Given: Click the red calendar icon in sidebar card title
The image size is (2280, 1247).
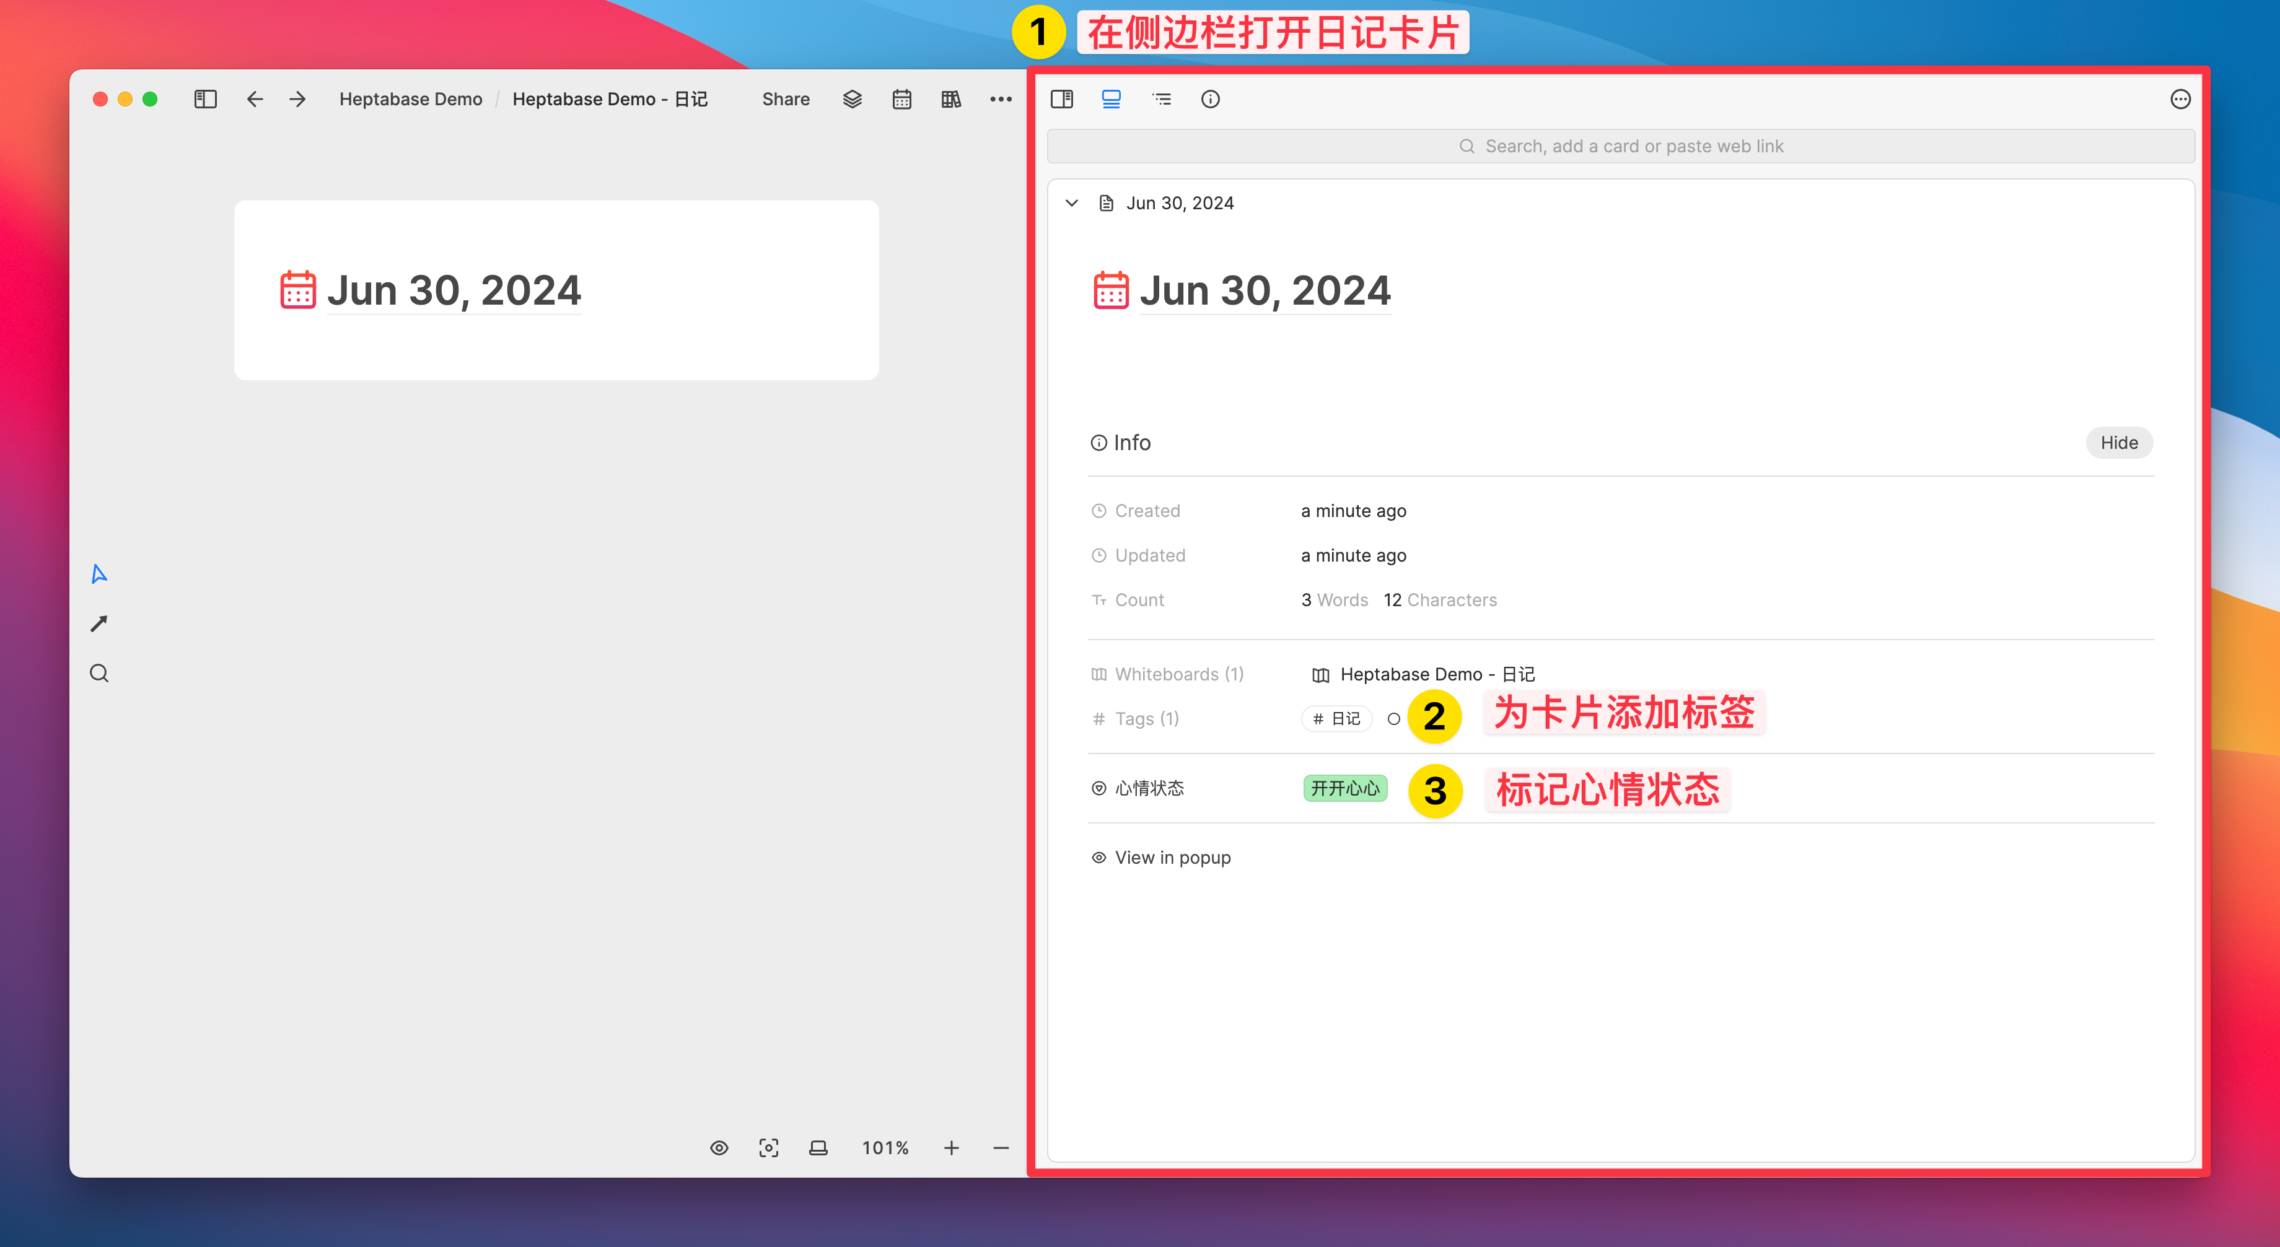Looking at the screenshot, I should click(1111, 290).
